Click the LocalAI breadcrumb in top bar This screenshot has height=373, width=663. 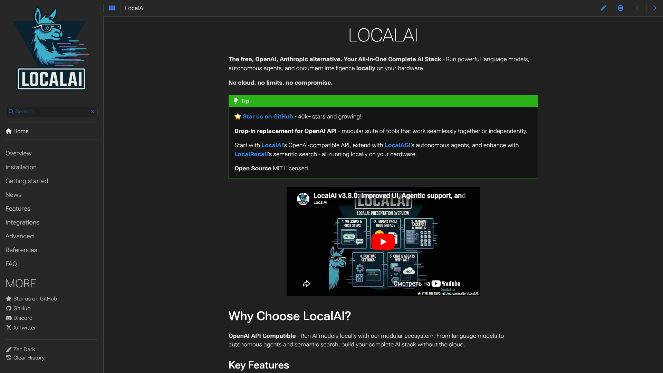coord(135,8)
